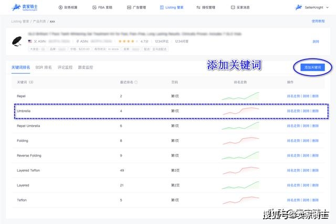Click 跳转 link in product info card

tap(316, 41)
